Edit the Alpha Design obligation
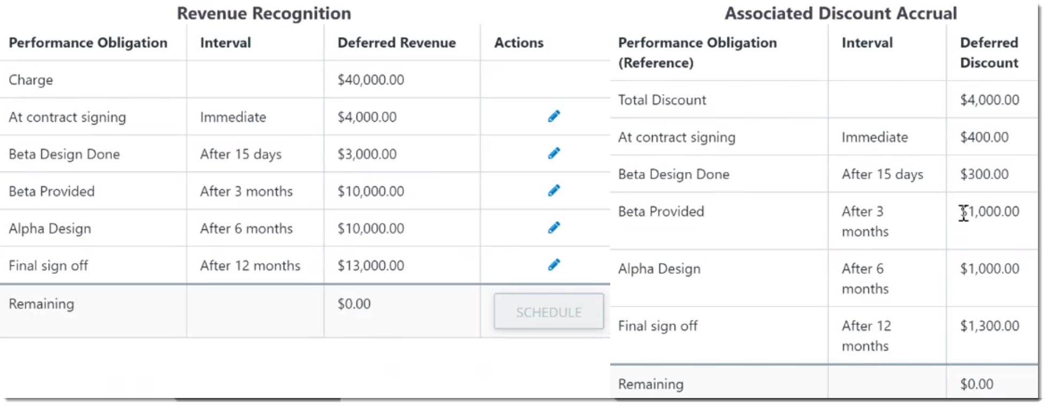Screen dimensions: 1046x406 coord(554,228)
